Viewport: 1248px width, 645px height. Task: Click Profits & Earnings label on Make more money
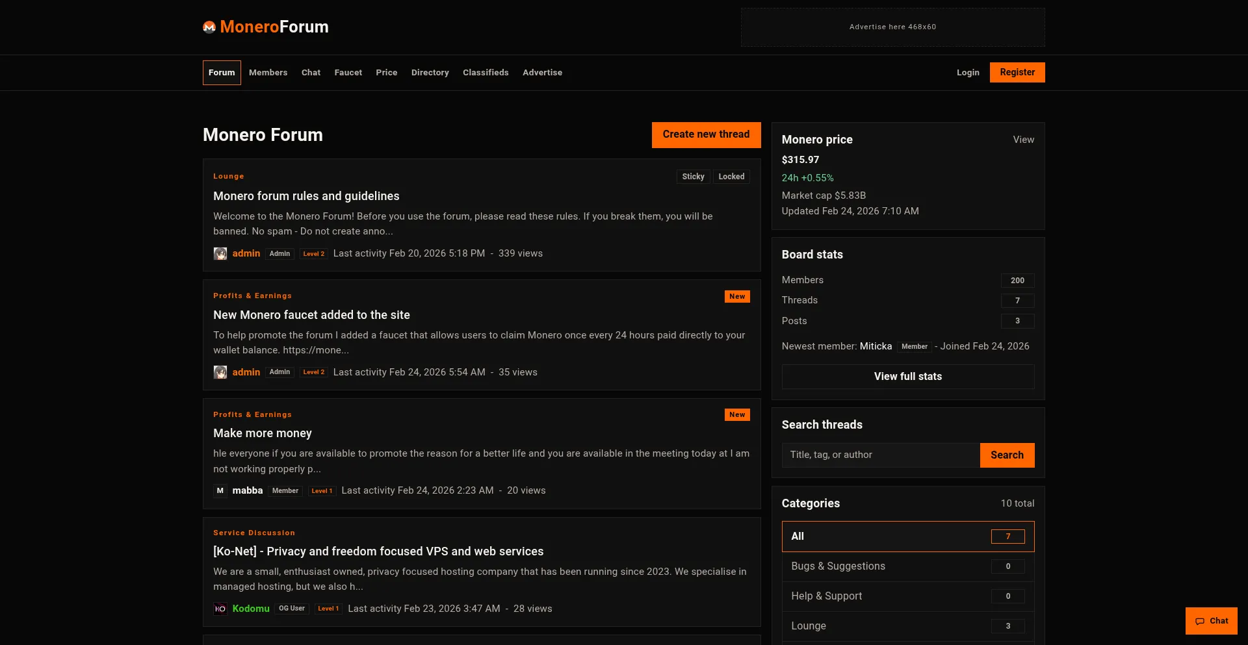click(x=252, y=414)
